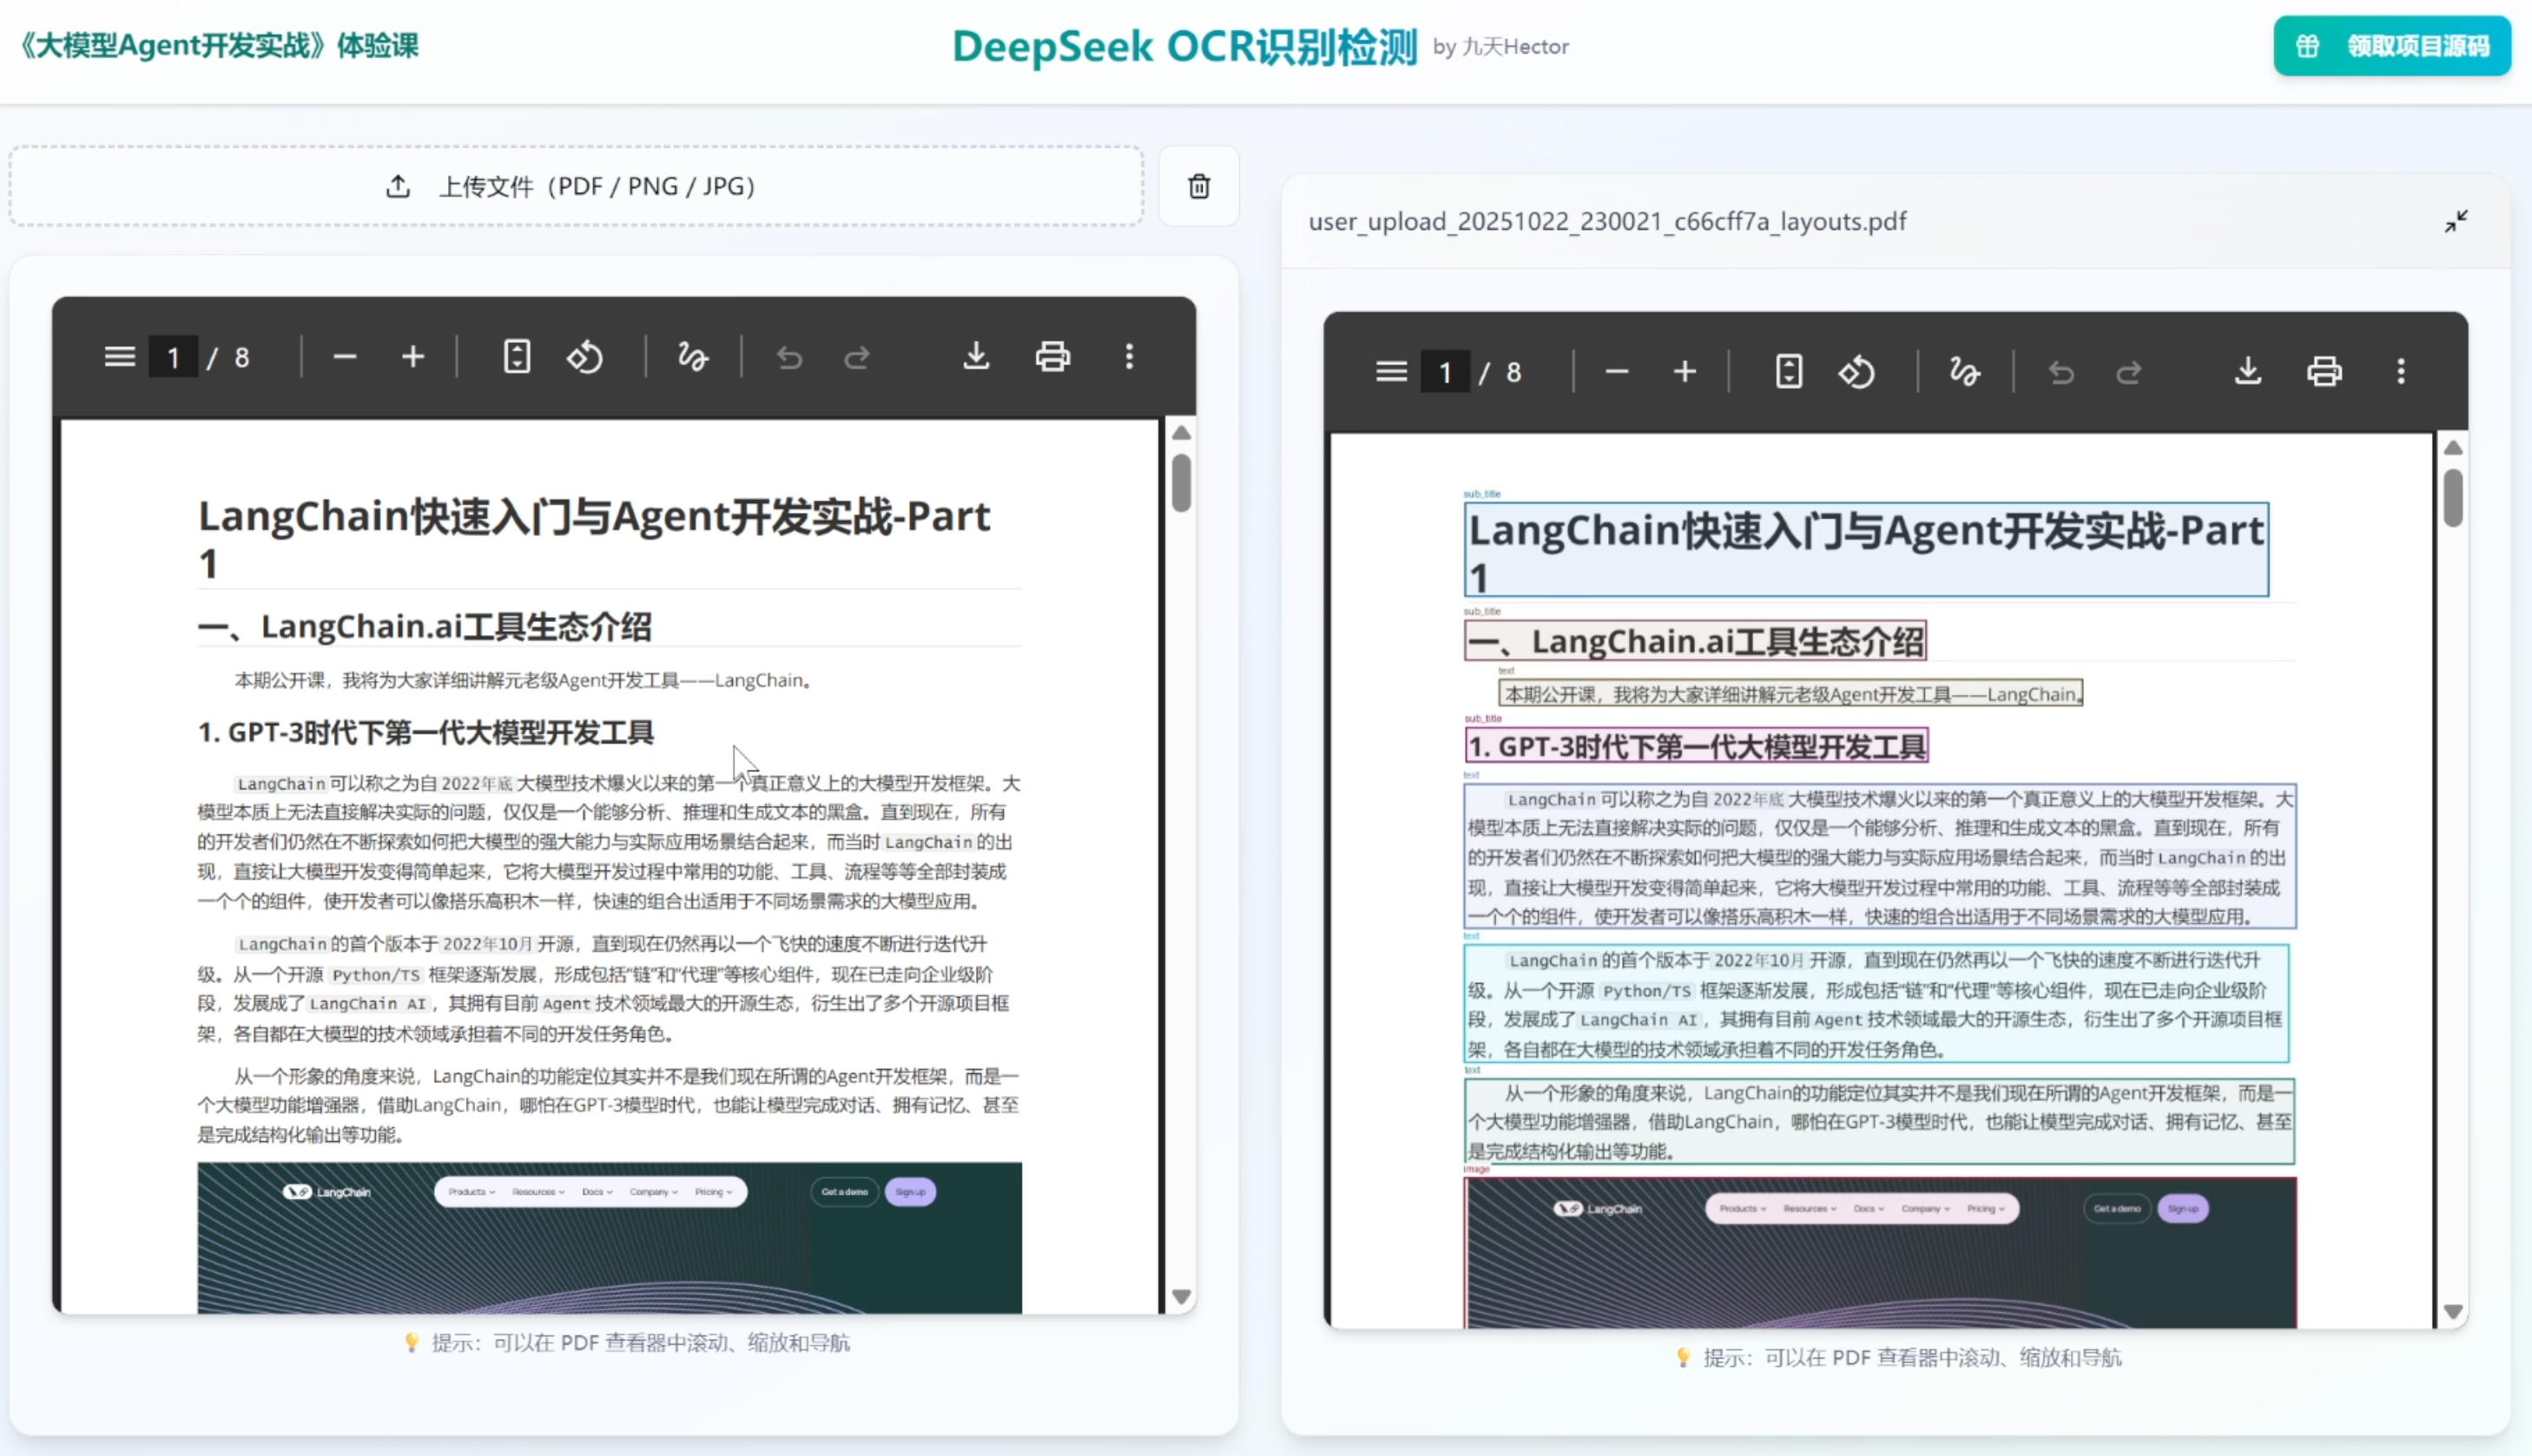Open the sidebar thumbnails in the left viewer
The height and width of the screenshot is (1456, 2532).
(x=118, y=356)
